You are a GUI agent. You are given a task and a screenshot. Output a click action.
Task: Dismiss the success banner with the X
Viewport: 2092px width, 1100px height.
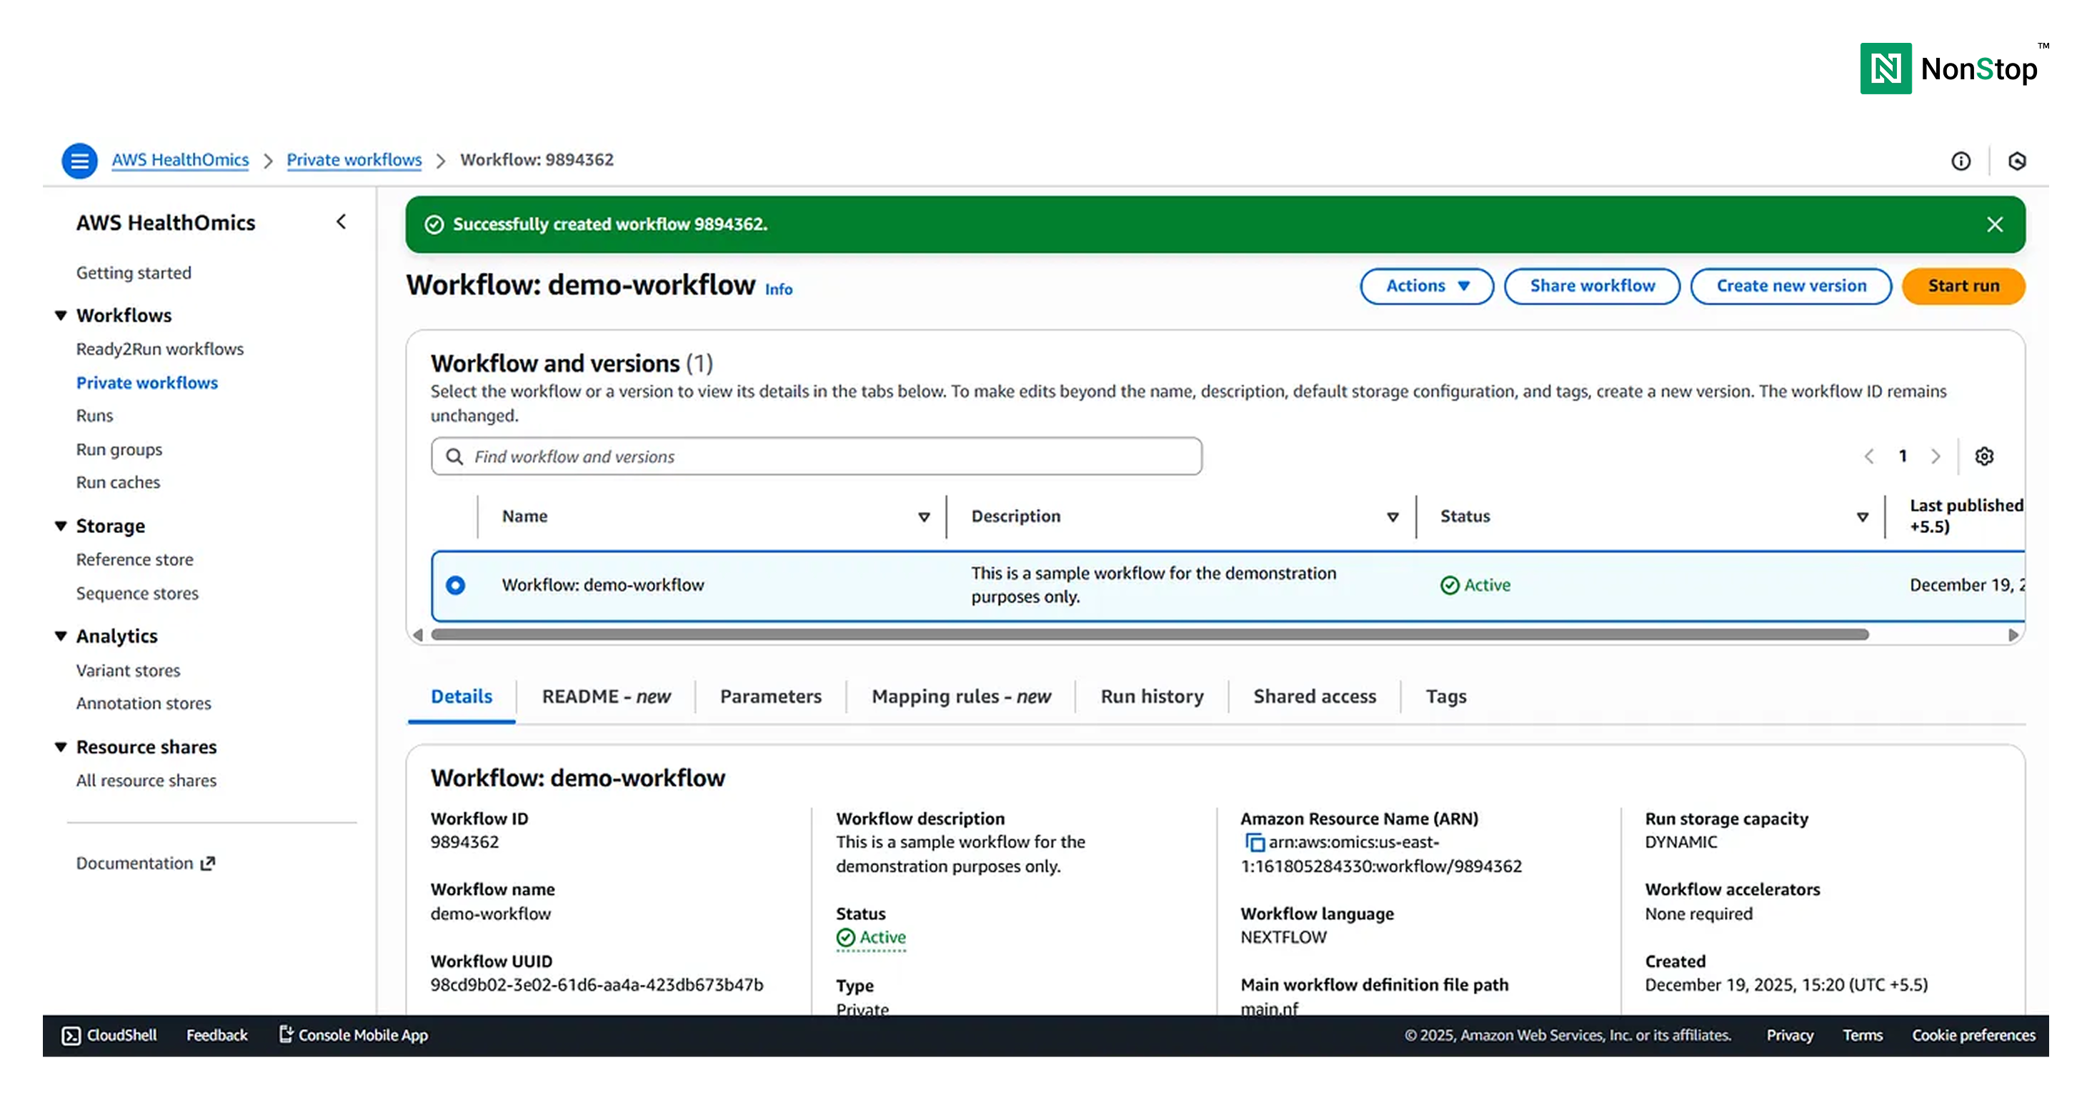click(1995, 224)
